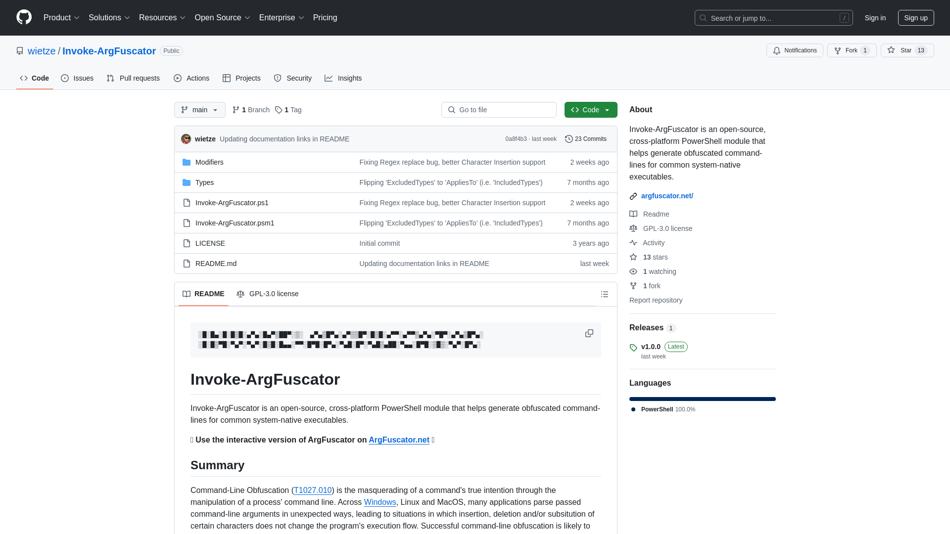Screen dimensions: 950x534
Task: Open the Types folder icon
Action: click(187, 182)
